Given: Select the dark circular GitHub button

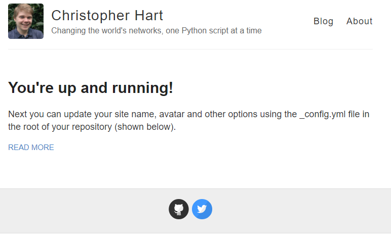Looking at the screenshot, I should coord(178,209).
